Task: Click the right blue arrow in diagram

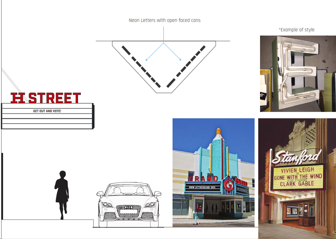Action: click(173, 52)
